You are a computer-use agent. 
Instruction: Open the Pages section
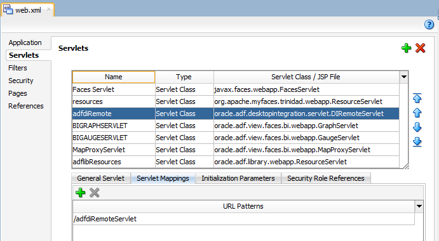(18, 93)
